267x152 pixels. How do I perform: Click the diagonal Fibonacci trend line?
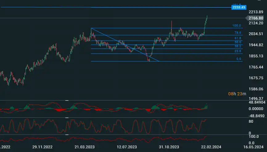125,45
